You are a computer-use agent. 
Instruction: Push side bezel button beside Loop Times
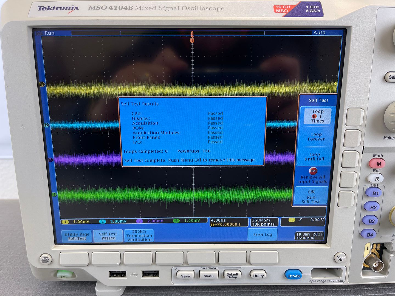point(355,117)
